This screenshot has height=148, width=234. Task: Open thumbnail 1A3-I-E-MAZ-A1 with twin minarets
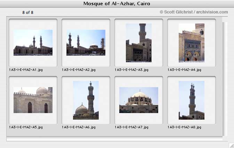tap(33, 43)
